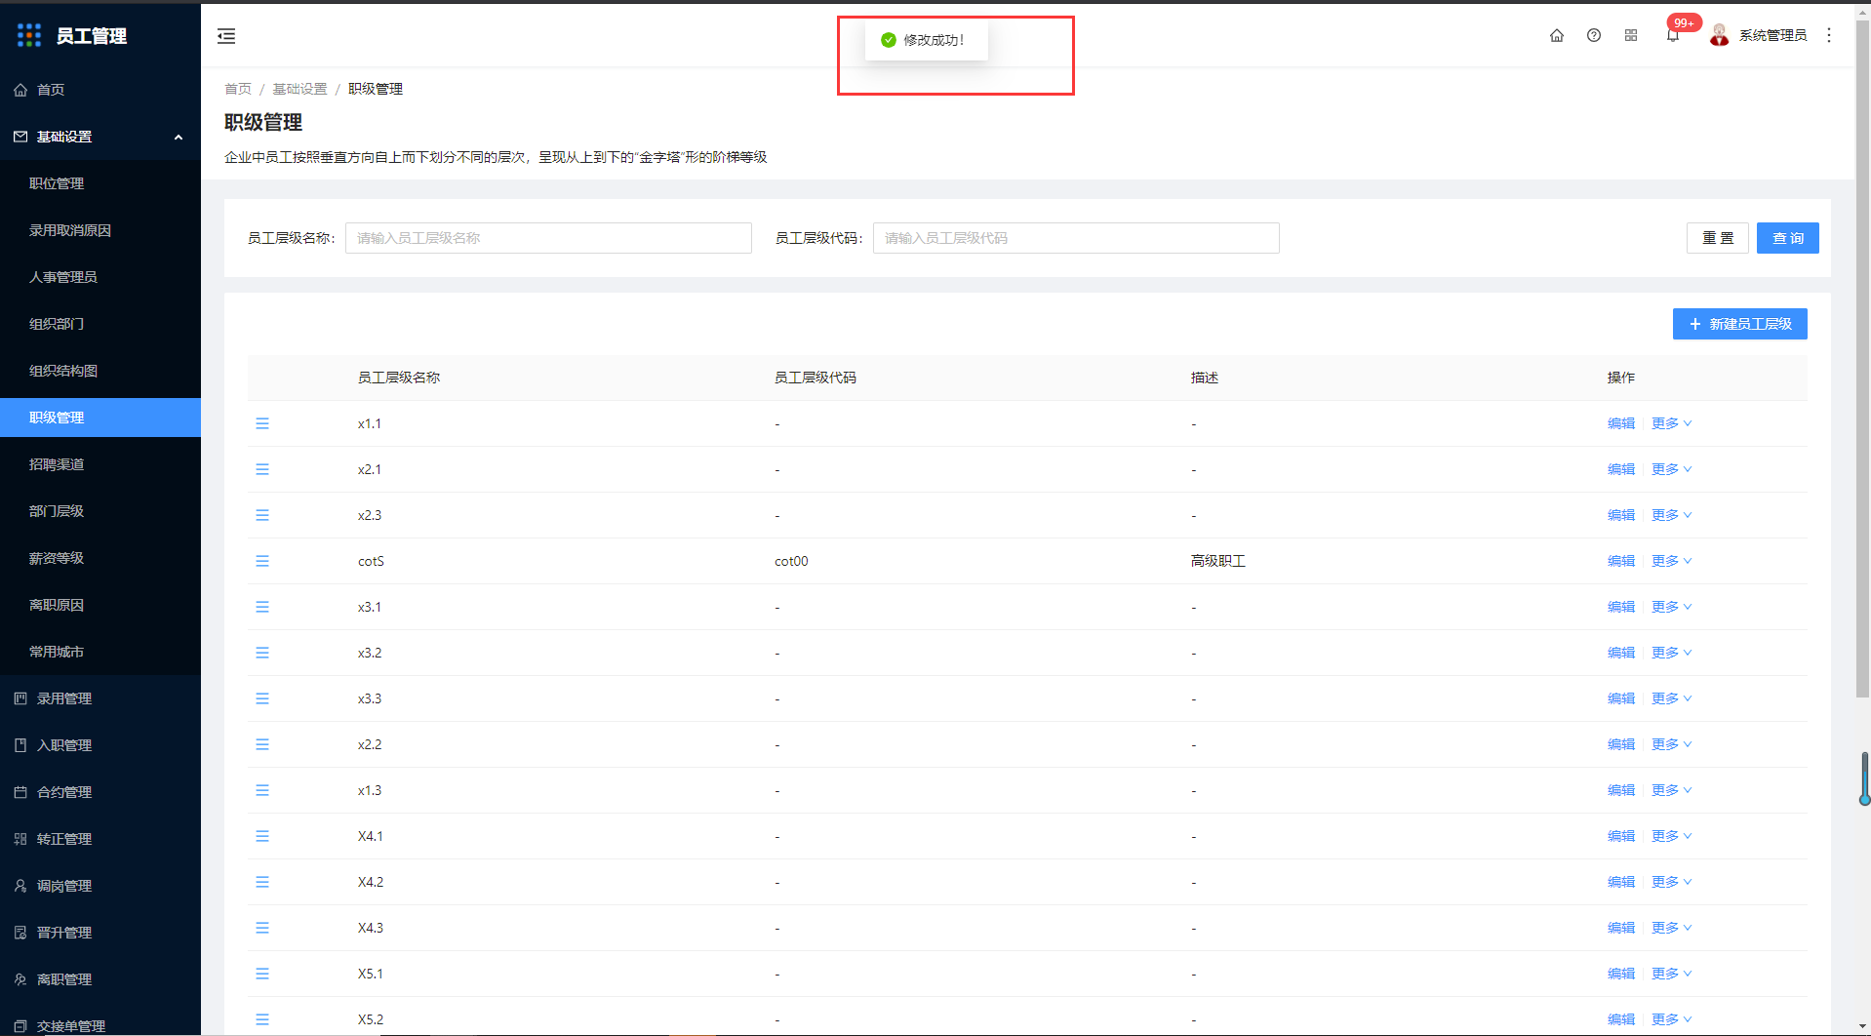This screenshot has width=1871, height=1036.
Task: Select 职级管理 in the sidebar
Action: coord(100,418)
